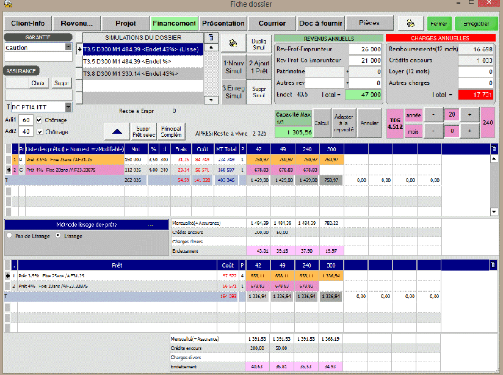Click the pink 240 total months box

[x=488, y=122]
